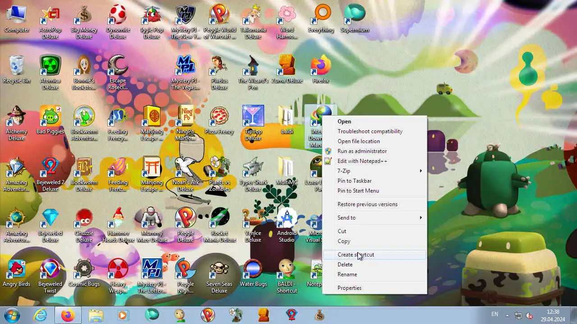Select the Everything search shortcut

pos(321,19)
